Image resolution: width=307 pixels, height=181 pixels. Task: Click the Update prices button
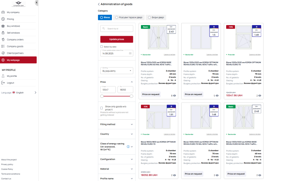point(117,39)
